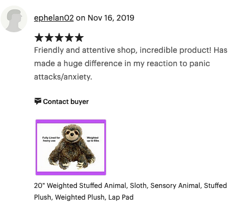The image size is (237, 208).
Task: Click the review date Nov 16, 2019
Action: (x=111, y=18)
